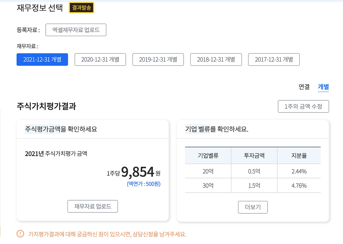Screen dimensions: 343x244
Task: Select the 2018-12-31 개별 financial data
Action: pyautogui.click(x=216, y=59)
